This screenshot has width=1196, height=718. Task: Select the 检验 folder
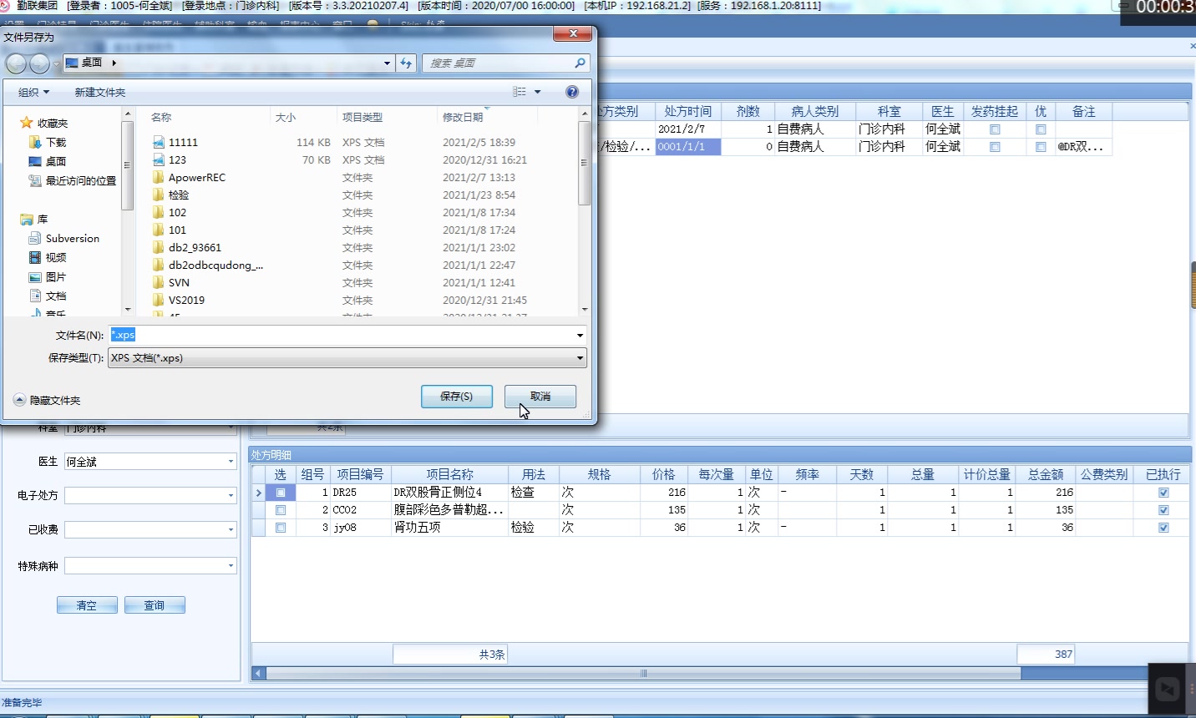pyautogui.click(x=178, y=195)
